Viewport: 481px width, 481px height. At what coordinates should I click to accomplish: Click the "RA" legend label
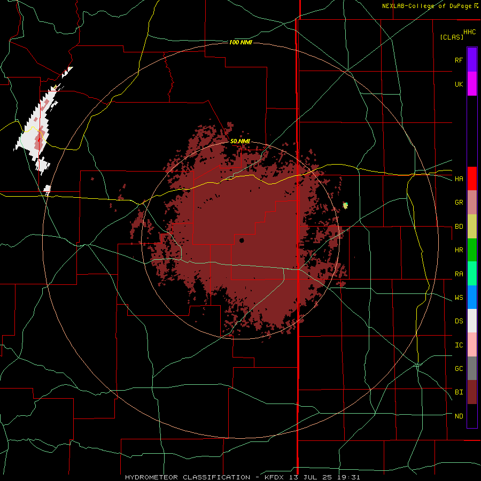459,274
